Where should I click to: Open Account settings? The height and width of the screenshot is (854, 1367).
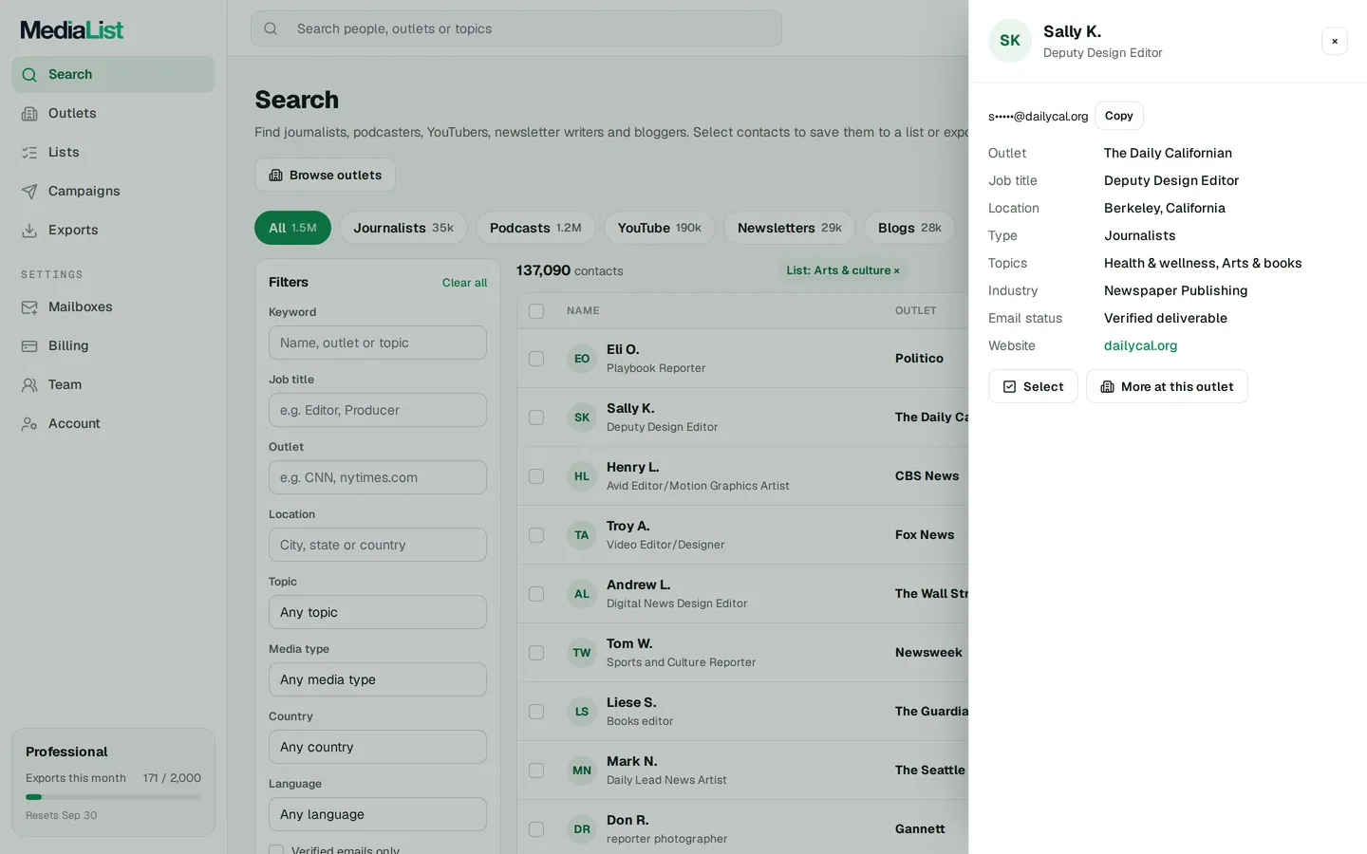click(x=113, y=423)
